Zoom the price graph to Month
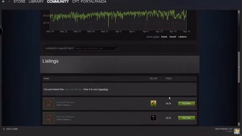This screenshot has height=136, width=242. 173,37
